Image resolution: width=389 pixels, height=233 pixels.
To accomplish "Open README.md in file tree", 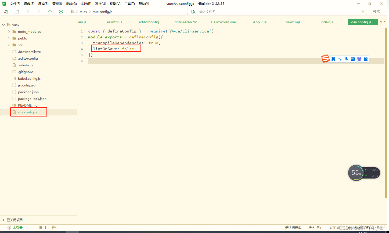I will coord(28,105).
